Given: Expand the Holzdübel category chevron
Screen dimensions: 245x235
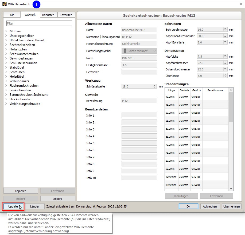Looking at the screenshot, I should click(6, 77).
